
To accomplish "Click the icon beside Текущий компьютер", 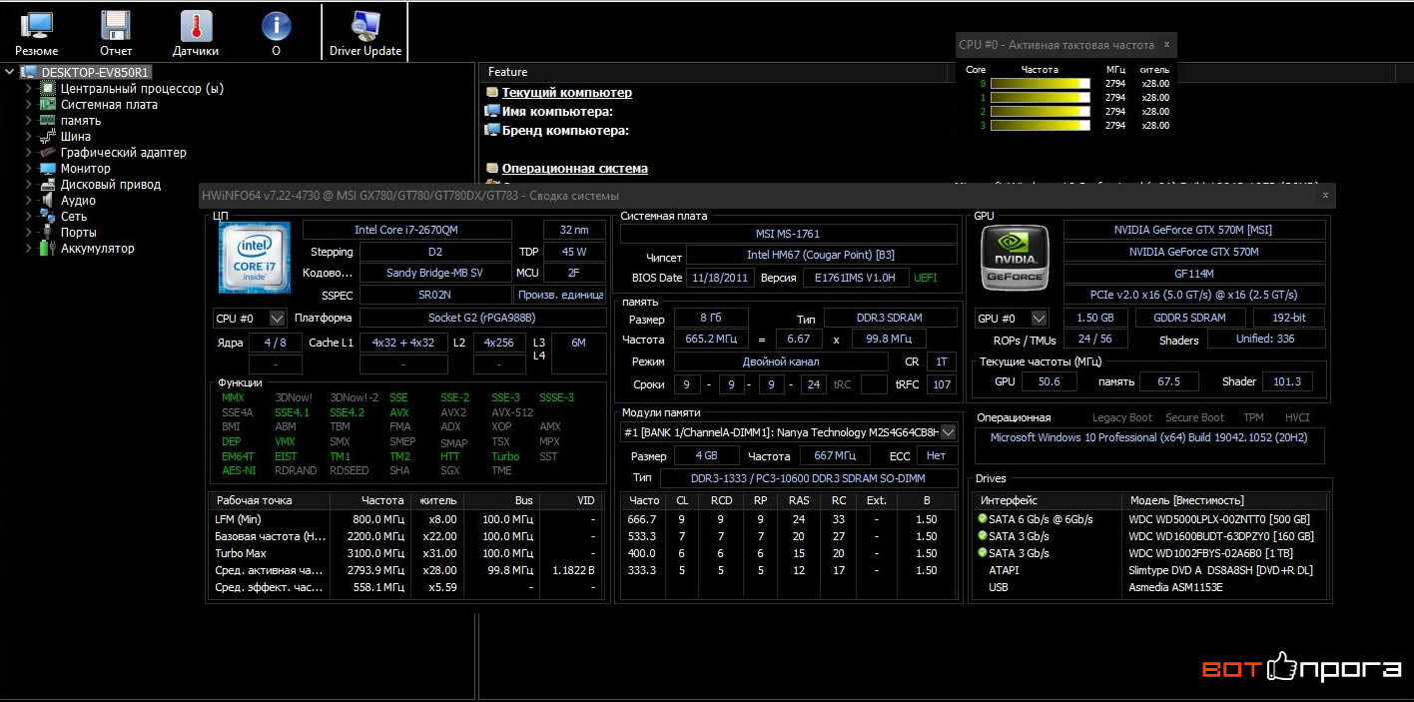I will coord(492,93).
